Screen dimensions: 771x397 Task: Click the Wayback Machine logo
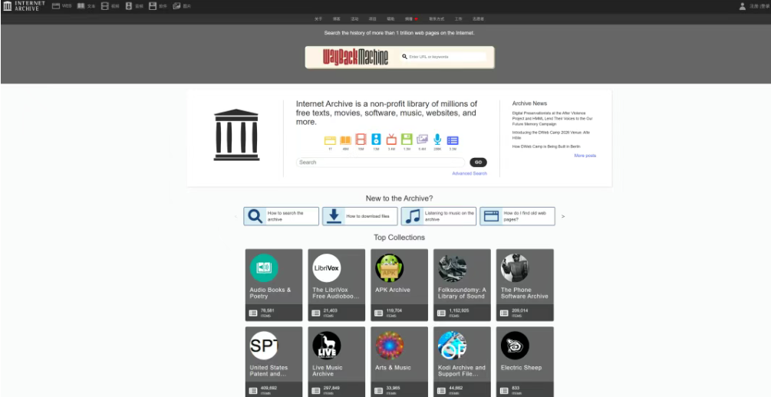[x=355, y=57]
